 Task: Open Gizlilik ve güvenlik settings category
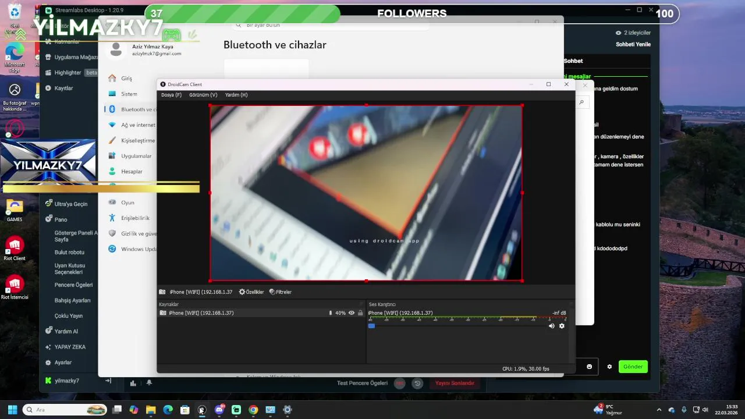[x=132, y=233]
